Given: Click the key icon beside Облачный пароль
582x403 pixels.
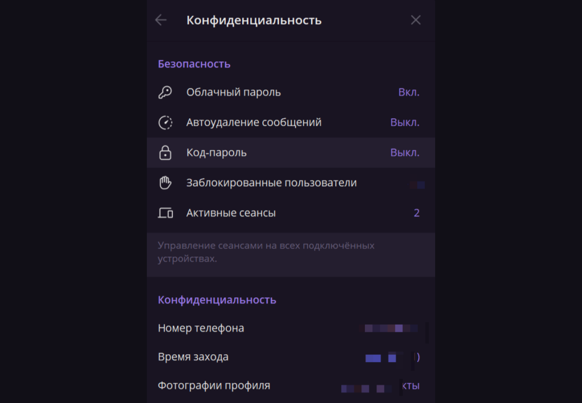Looking at the screenshot, I should (165, 92).
